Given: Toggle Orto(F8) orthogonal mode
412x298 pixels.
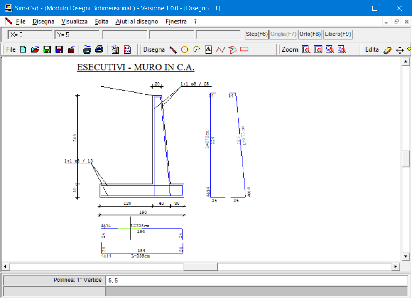Looking at the screenshot, I should (x=310, y=34).
